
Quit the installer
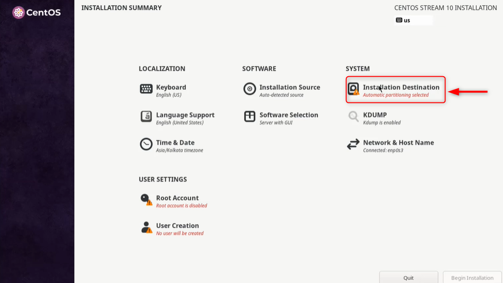click(408, 277)
